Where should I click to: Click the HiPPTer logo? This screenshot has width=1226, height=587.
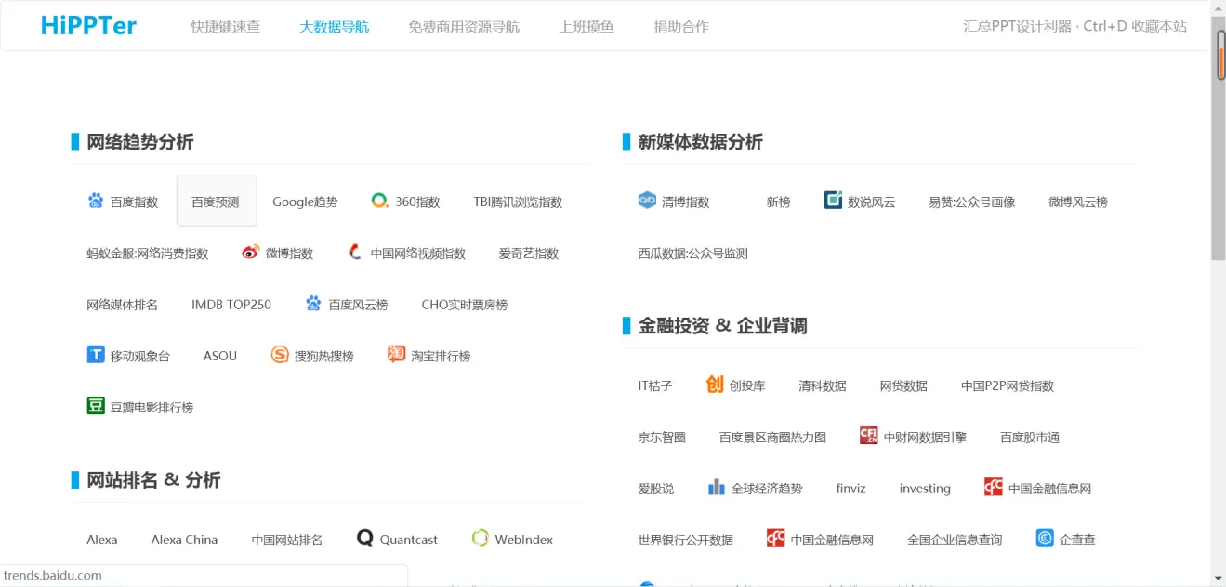88,26
